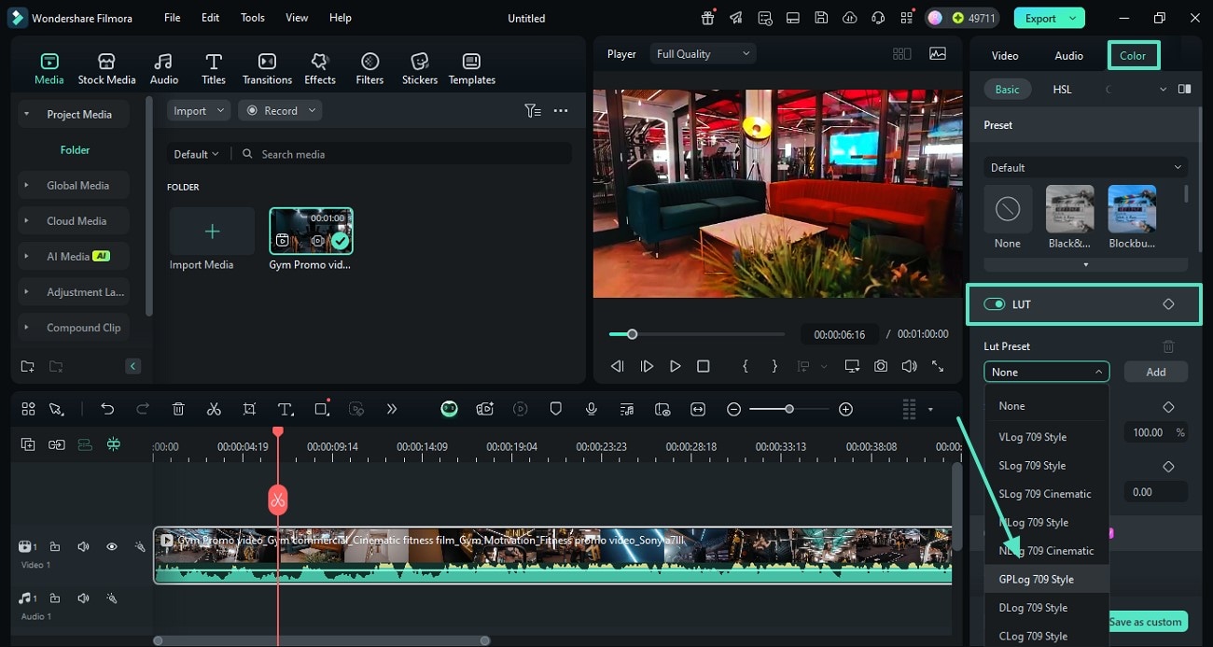The width and height of the screenshot is (1213, 647).
Task: Switch to the Video tab in the properties panel
Action: (1005, 55)
